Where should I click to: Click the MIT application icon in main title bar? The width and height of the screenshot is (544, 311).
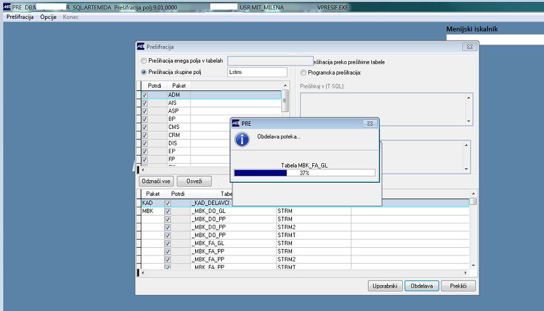(x=7, y=7)
